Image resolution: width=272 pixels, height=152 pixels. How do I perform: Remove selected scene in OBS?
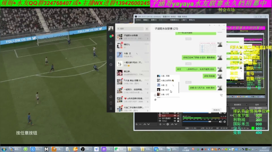pos(140,124)
